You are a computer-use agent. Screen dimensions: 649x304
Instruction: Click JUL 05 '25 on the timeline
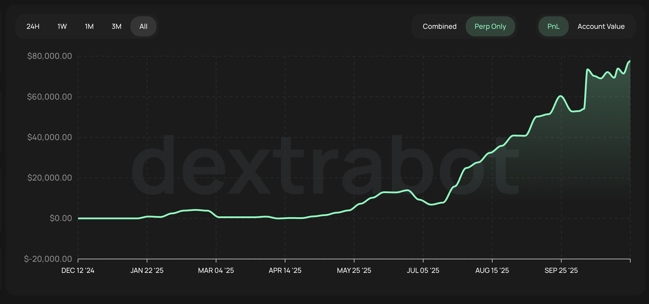pyautogui.click(x=423, y=271)
